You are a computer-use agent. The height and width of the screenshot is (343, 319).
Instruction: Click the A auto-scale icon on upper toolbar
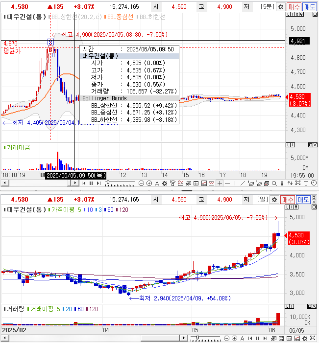[x=157, y=183]
